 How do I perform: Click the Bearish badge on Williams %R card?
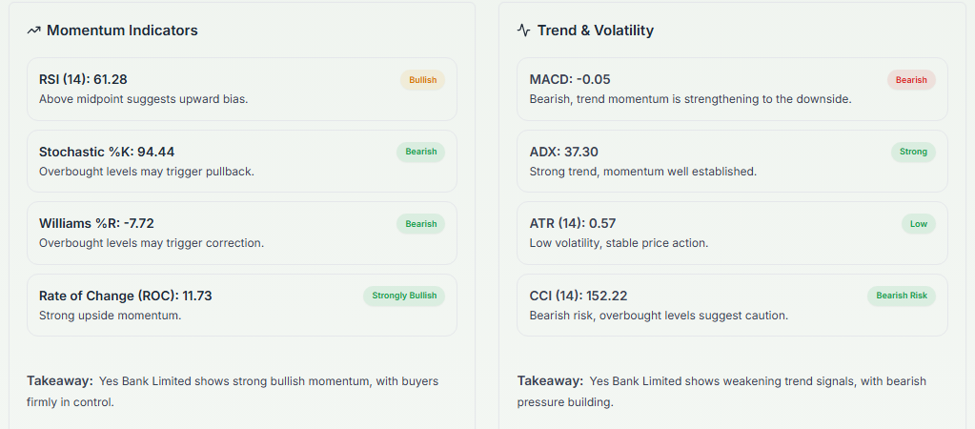point(420,224)
